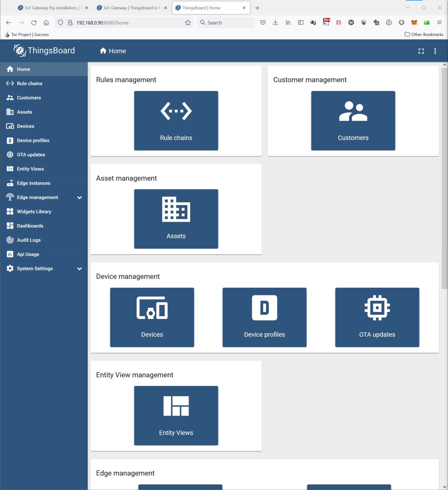This screenshot has width=448, height=490.
Task: Click the vertical page scrollbar
Action: [x=444, y=179]
